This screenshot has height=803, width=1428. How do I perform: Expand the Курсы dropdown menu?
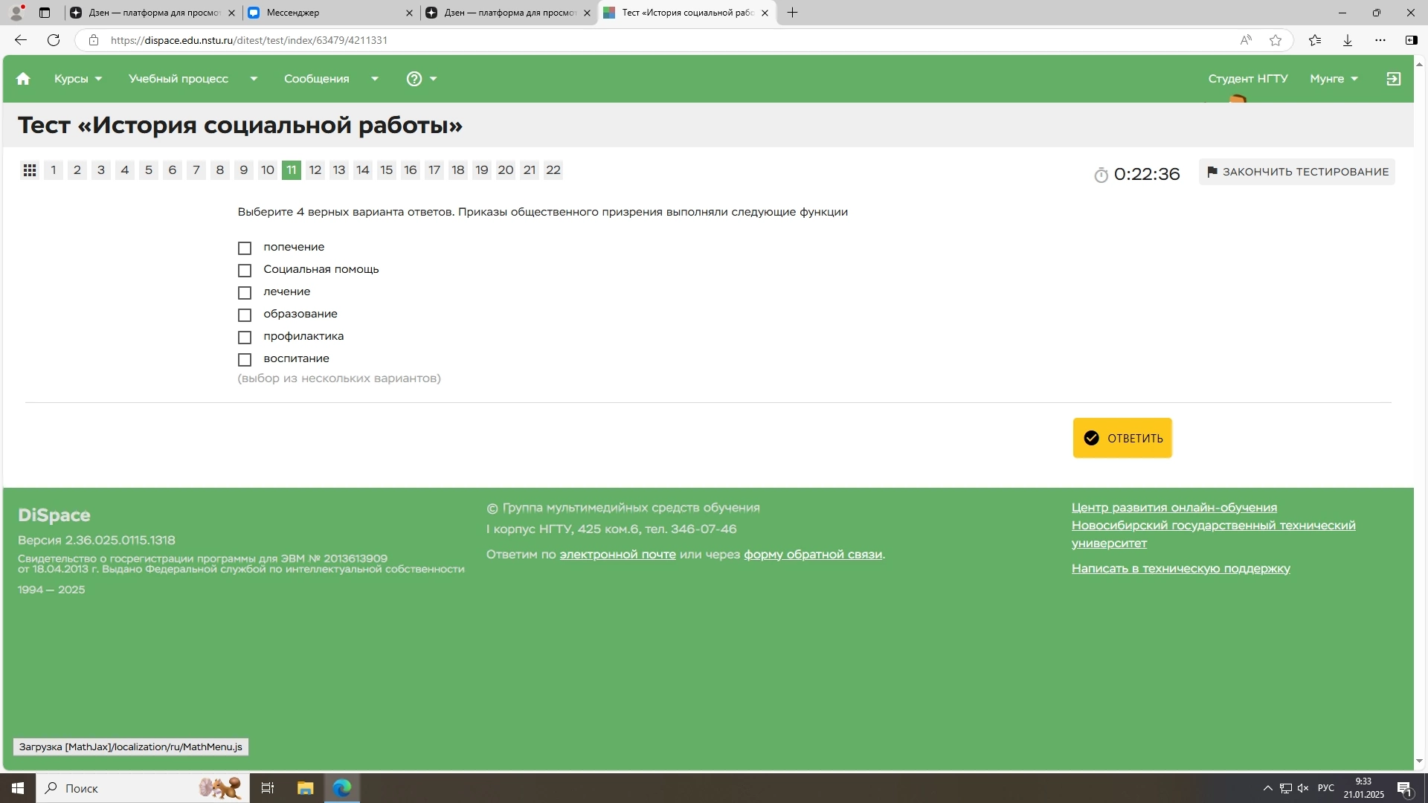click(x=78, y=79)
